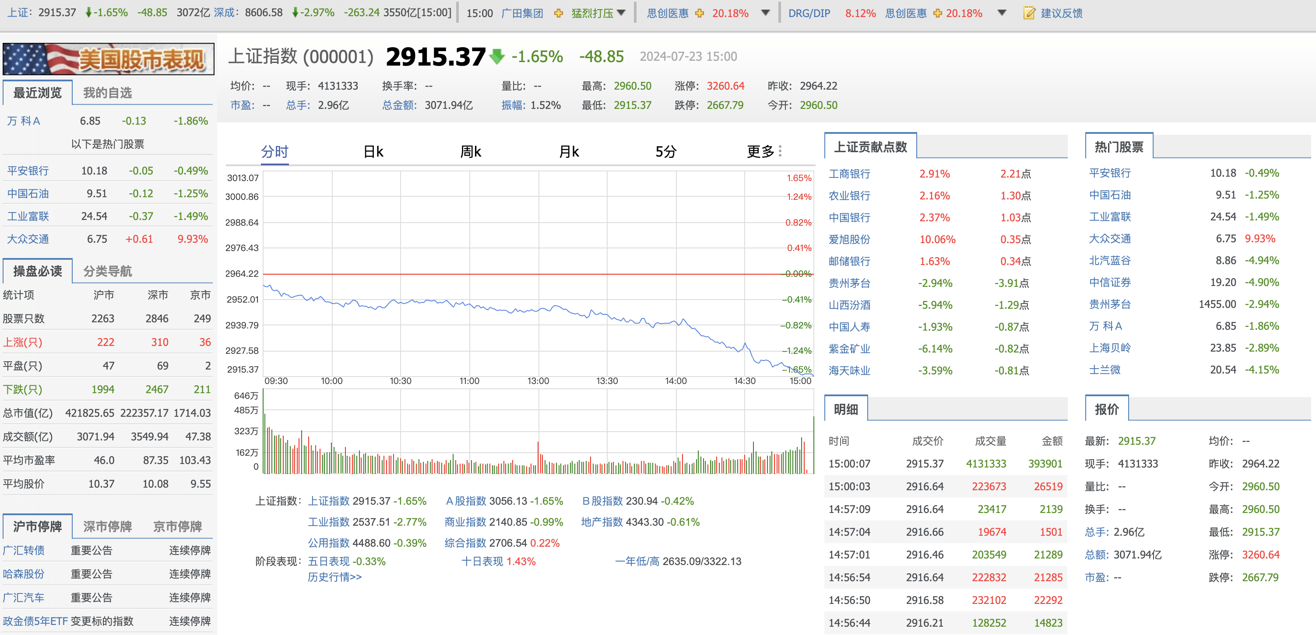This screenshot has height=635, width=1316.
Task: Click the 一年低/高 link
Action: pos(637,561)
